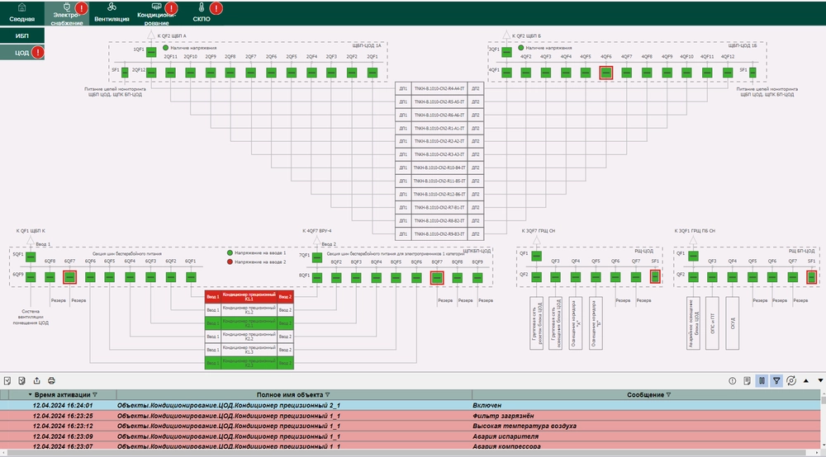Open filter dropdown on Полное имя объекта column
The image size is (826, 457).
click(328, 395)
